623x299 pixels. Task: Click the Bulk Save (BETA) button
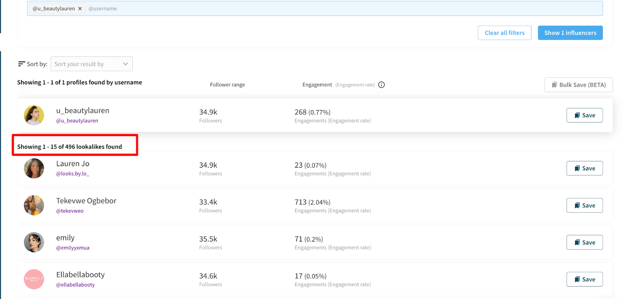[578, 85]
